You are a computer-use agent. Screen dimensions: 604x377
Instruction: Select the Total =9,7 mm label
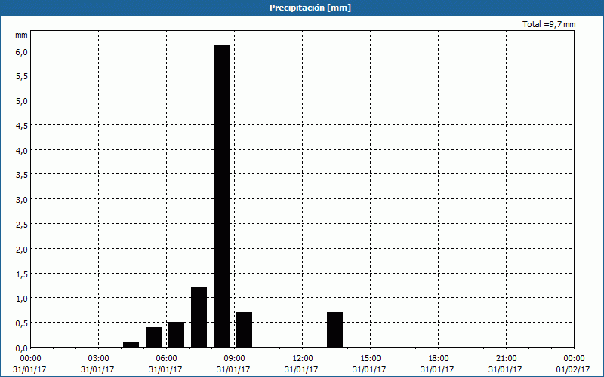point(549,24)
